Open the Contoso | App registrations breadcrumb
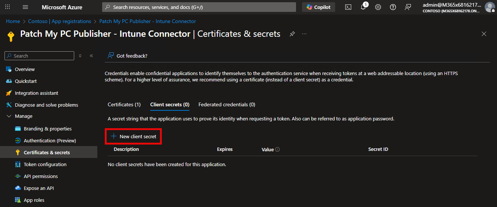This screenshot has height=207, width=497. (60, 21)
